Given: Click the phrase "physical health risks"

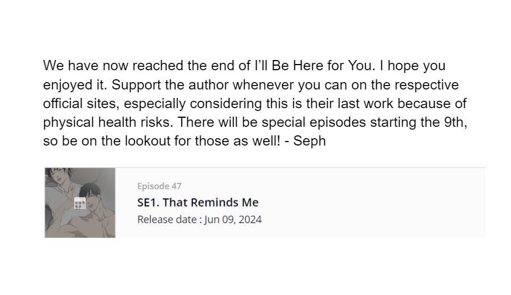Looking at the screenshot, I should coord(108,122).
